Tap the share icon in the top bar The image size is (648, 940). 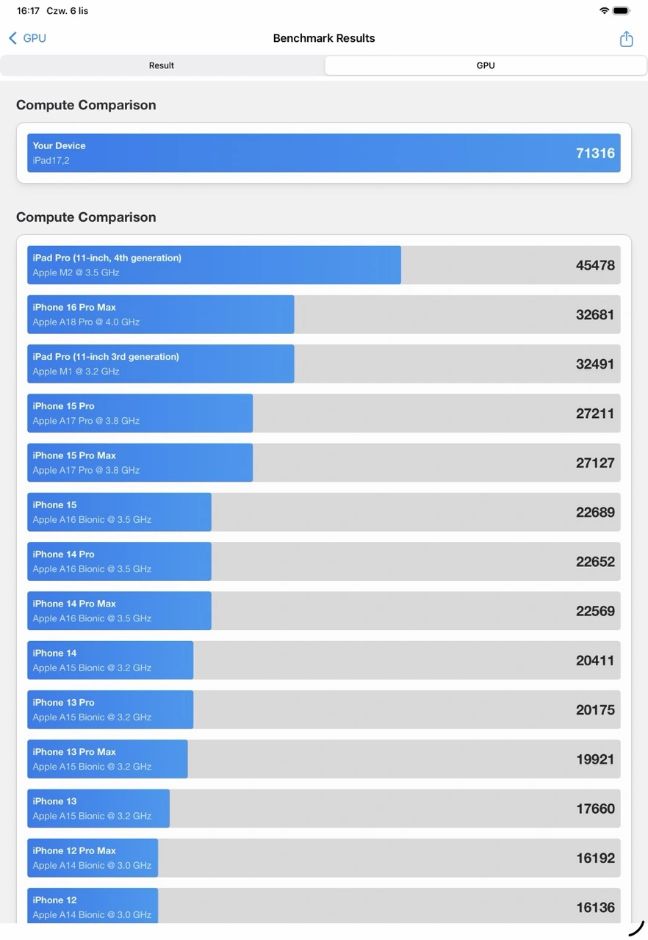point(626,39)
